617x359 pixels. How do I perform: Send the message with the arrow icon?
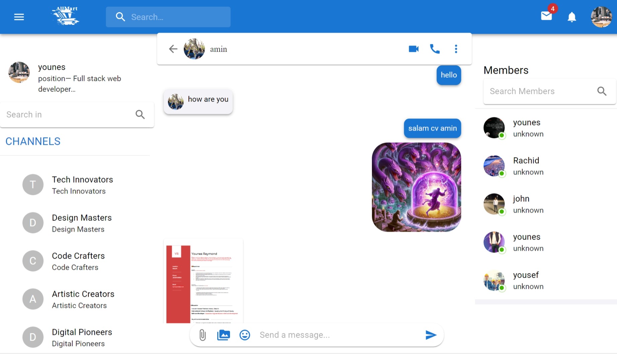click(x=431, y=335)
